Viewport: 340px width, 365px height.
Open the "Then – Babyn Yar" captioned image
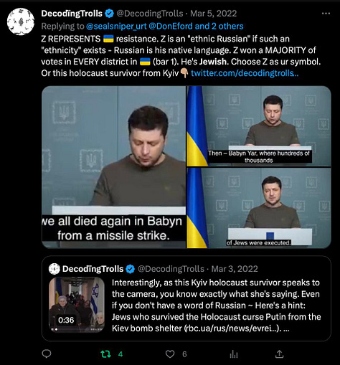(259, 126)
